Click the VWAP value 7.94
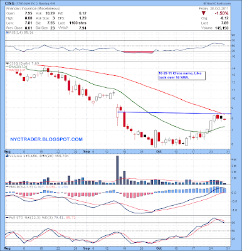The height and width of the screenshot is (251, 242). pos(83,28)
